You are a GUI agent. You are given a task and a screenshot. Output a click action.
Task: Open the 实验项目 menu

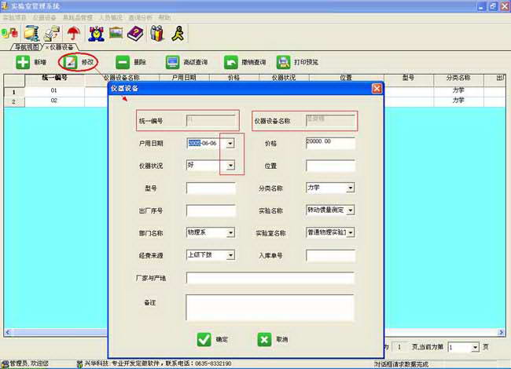click(x=14, y=17)
